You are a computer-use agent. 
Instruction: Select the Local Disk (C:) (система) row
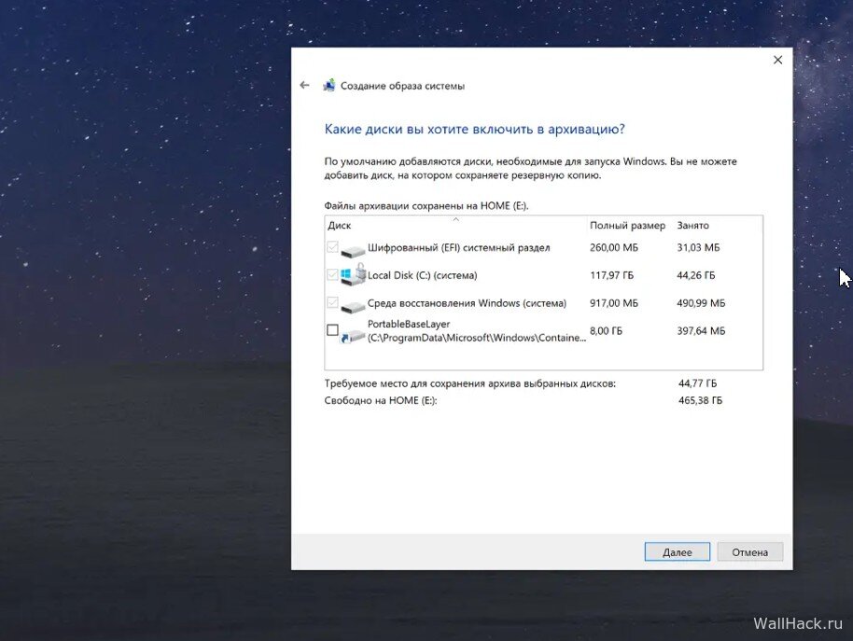[422, 276]
